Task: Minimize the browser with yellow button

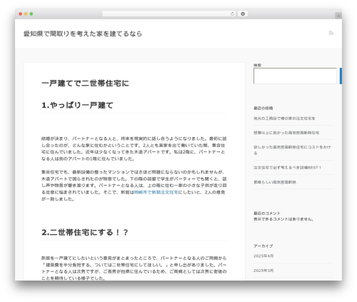Action: point(26,14)
